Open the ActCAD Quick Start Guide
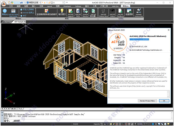 pyautogui.click(x=13, y=13)
